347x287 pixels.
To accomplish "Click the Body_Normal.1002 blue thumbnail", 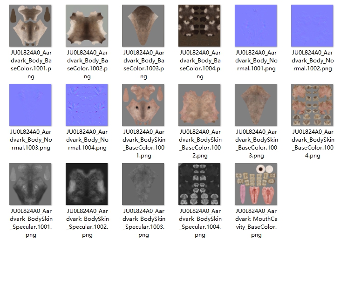I will coord(312,26).
